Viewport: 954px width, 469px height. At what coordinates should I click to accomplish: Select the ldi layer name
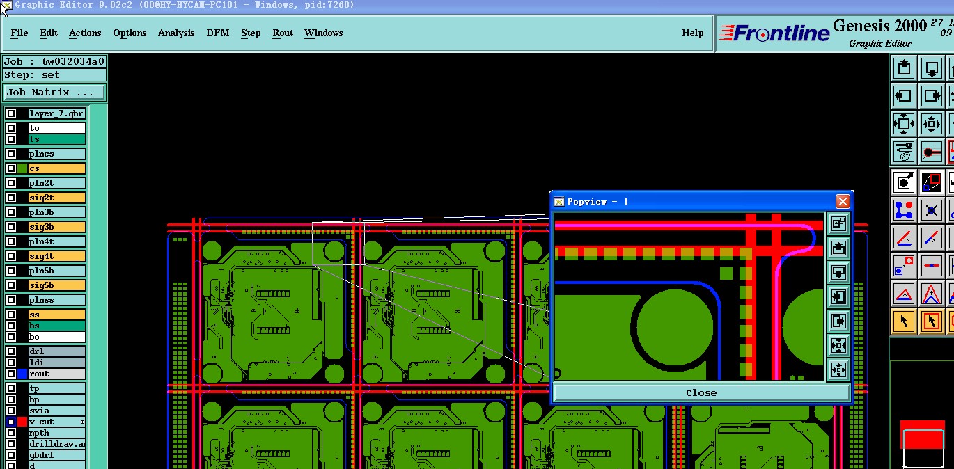click(57, 363)
